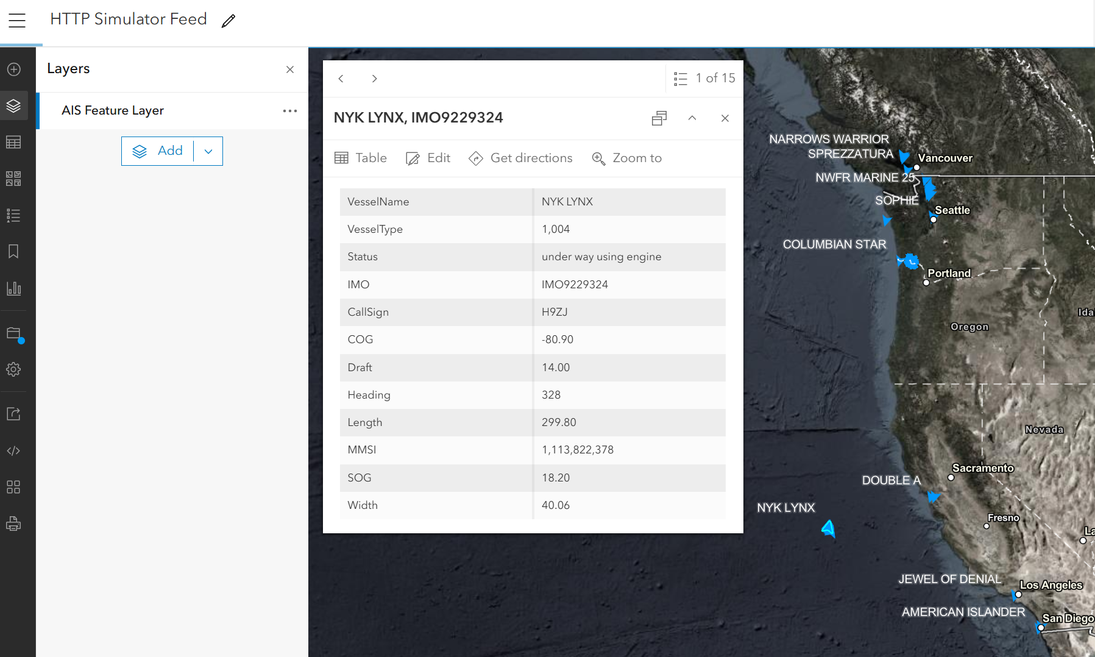The width and height of the screenshot is (1095, 657).
Task: Open the Bookmarks sidebar icon
Action: tap(13, 252)
